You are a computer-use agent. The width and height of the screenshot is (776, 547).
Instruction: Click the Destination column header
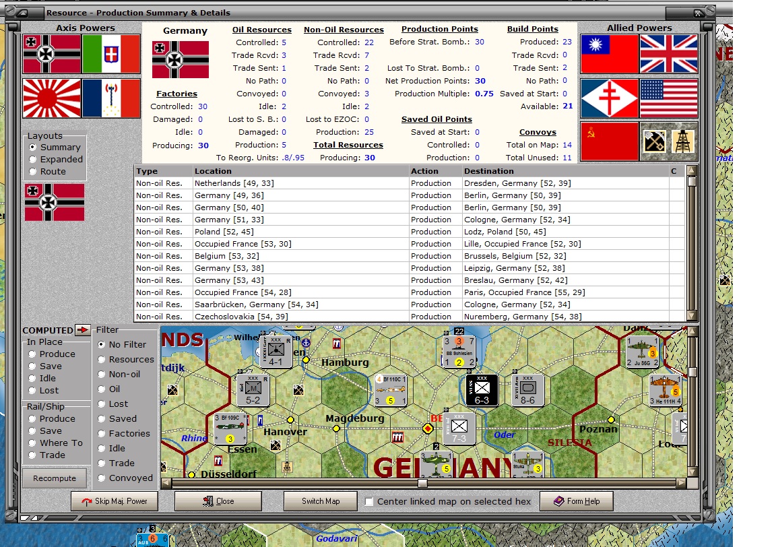(565, 171)
